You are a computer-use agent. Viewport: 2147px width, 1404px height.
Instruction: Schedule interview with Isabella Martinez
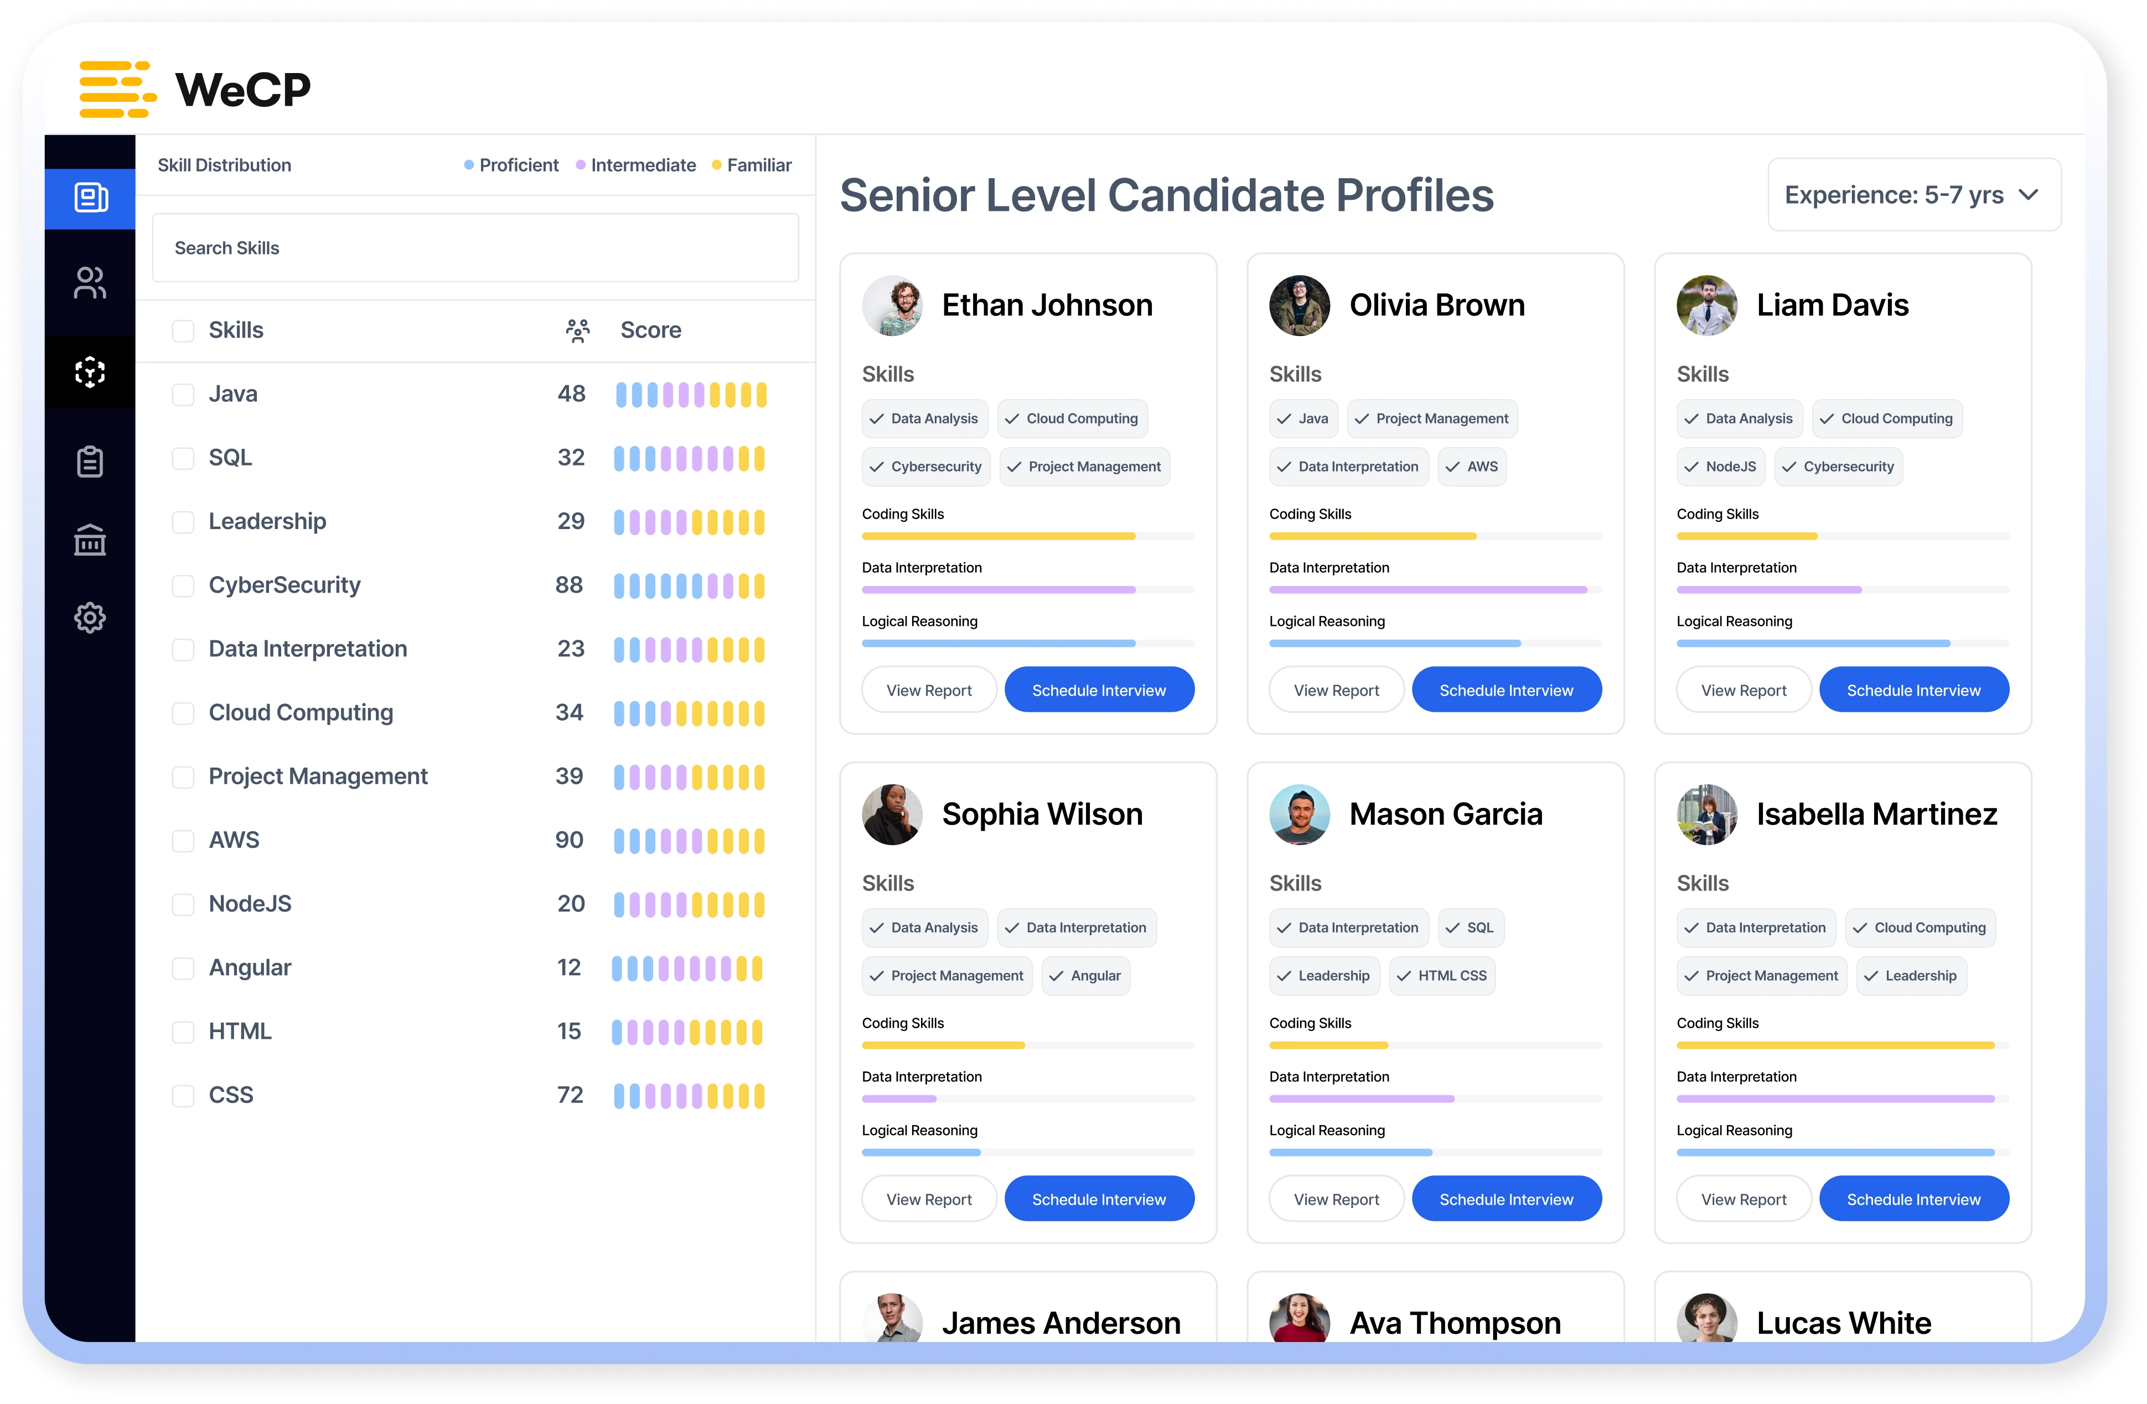(1913, 1199)
